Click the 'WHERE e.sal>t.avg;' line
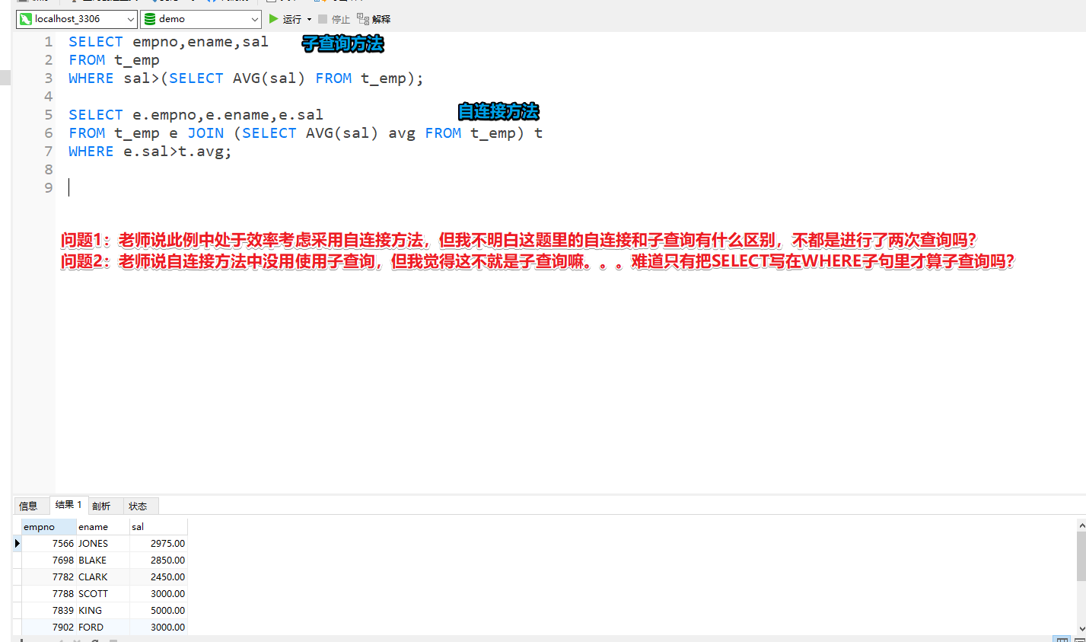Image resolution: width=1086 pixels, height=642 pixels. (150, 152)
